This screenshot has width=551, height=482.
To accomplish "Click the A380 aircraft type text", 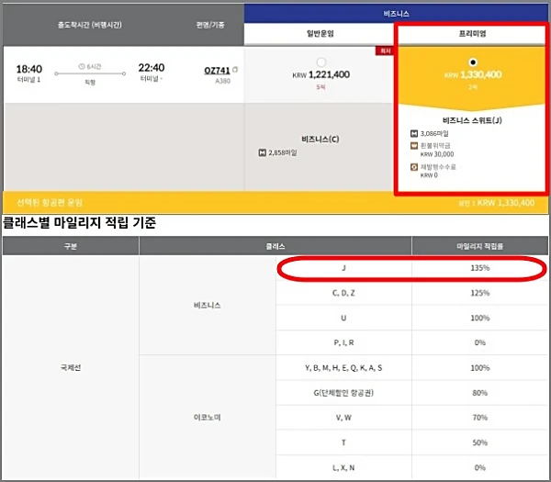I will point(223,81).
